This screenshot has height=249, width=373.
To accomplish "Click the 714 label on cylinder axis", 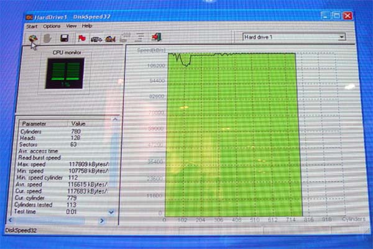I will 291,220.
